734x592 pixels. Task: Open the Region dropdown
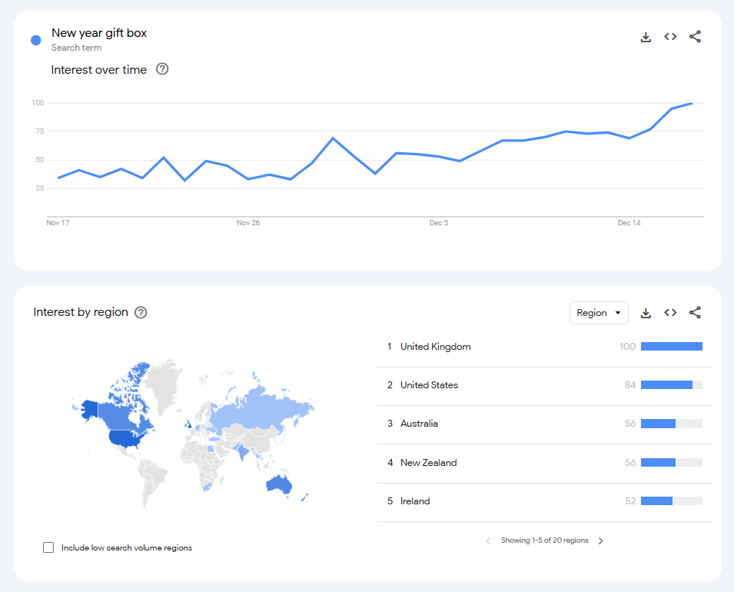[x=599, y=313]
